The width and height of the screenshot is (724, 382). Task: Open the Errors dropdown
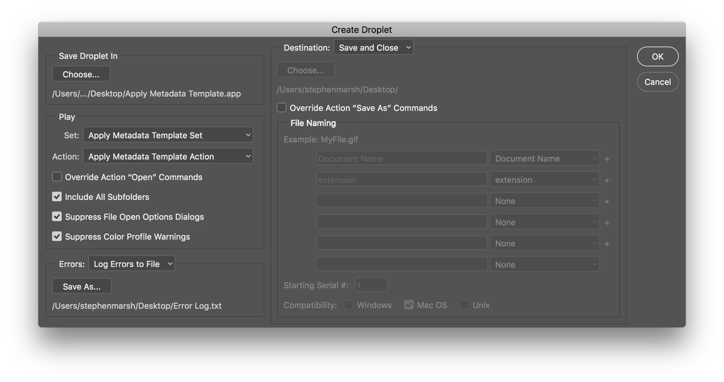pyautogui.click(x=132, y=264)
